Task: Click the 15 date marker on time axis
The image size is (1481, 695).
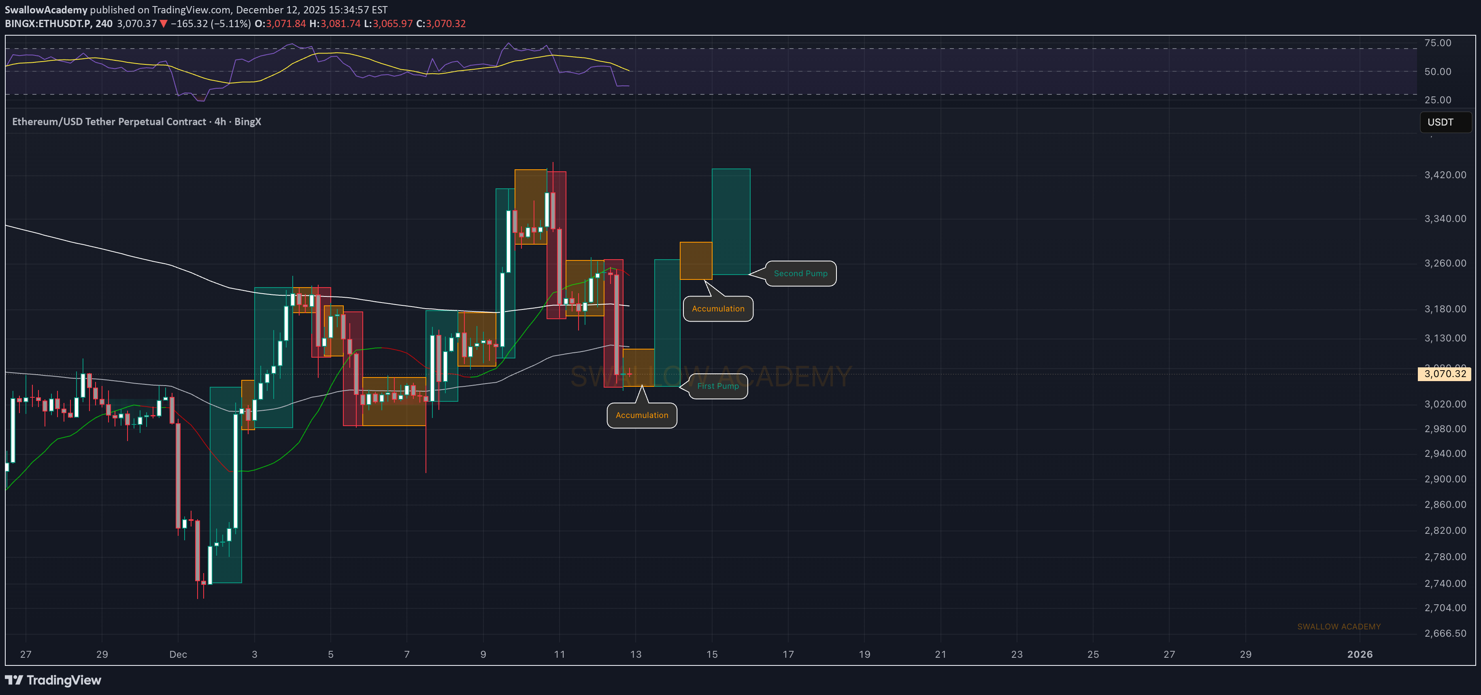Action: coord(712,654)
